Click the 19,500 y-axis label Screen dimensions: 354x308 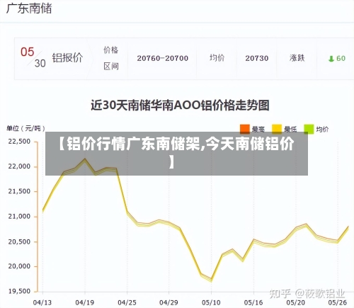point(19,291)
